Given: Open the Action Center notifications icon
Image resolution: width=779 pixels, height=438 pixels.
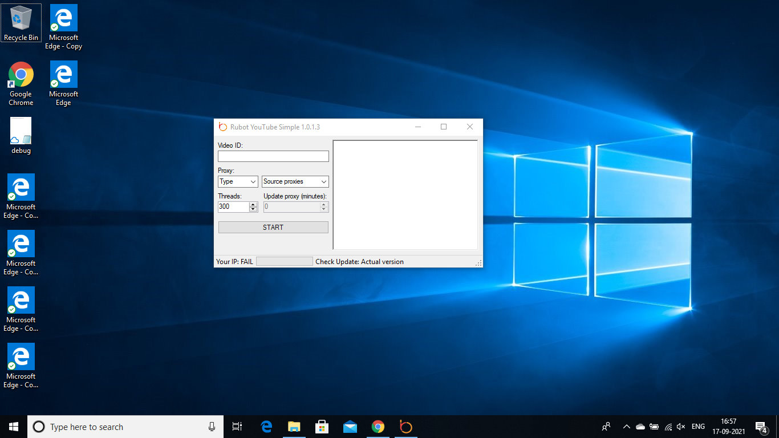Looking at the screenshot, I should tap(760, 427).
